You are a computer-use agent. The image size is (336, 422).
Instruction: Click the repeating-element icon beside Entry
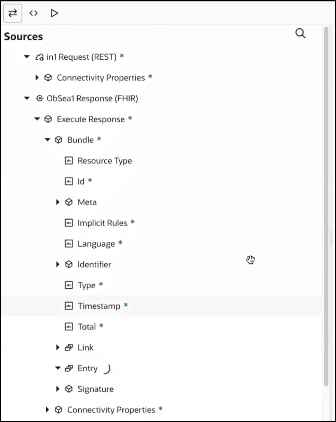69,368
